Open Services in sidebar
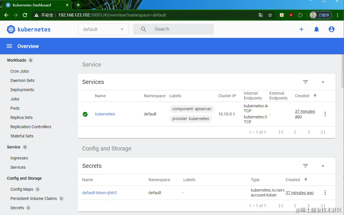344x215 pixels. 18,167
